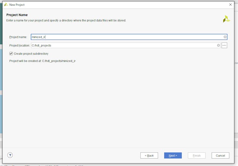The height and width of the screenshot is (166, 238).
Task: Click the bold "Project Name" page heading
Action: 17,15
